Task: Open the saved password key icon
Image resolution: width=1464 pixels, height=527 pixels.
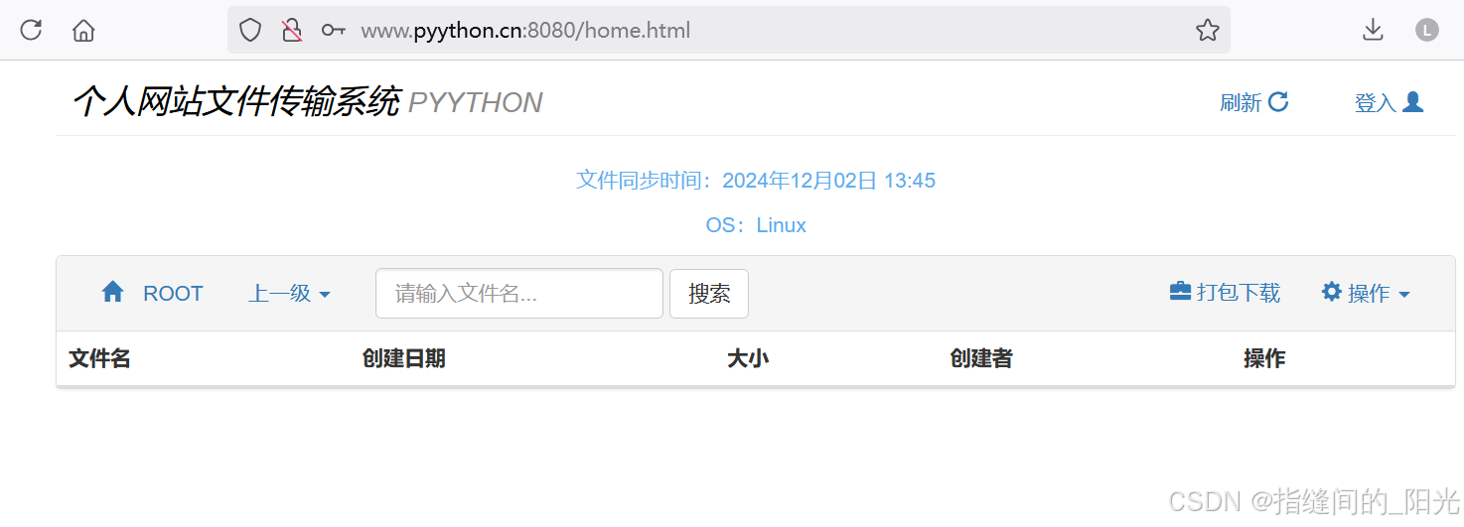Action: [x=333, y=31]
